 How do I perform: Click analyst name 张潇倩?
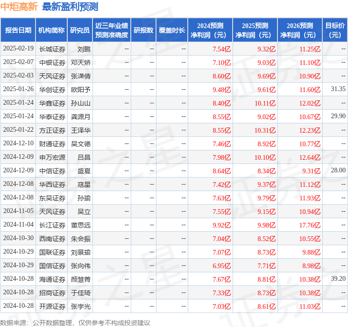pos(81,76)
